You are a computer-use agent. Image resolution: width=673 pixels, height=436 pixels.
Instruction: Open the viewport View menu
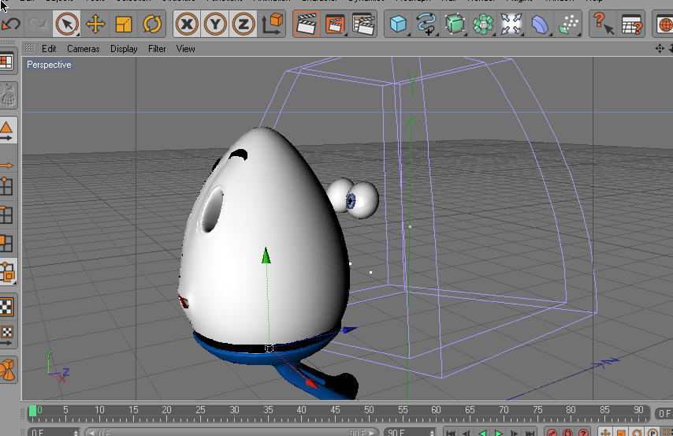click(185, 49)
